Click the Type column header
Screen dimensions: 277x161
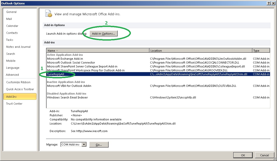point(261,51)
